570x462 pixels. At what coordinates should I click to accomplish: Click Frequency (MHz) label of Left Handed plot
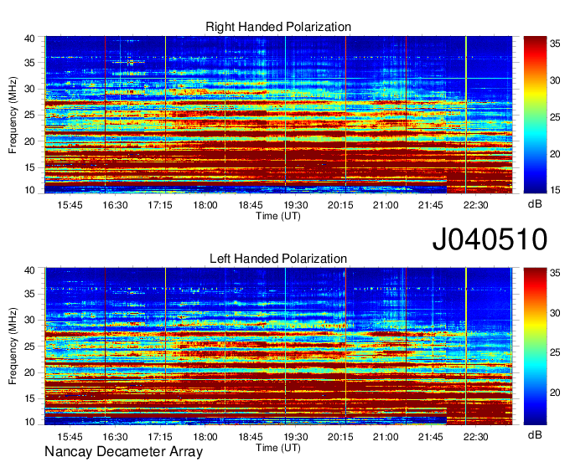[x=13, y=346]
